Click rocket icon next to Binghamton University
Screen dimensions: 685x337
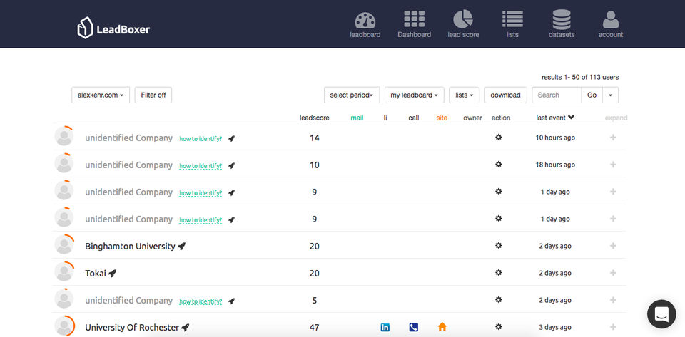tap(182, 247)
